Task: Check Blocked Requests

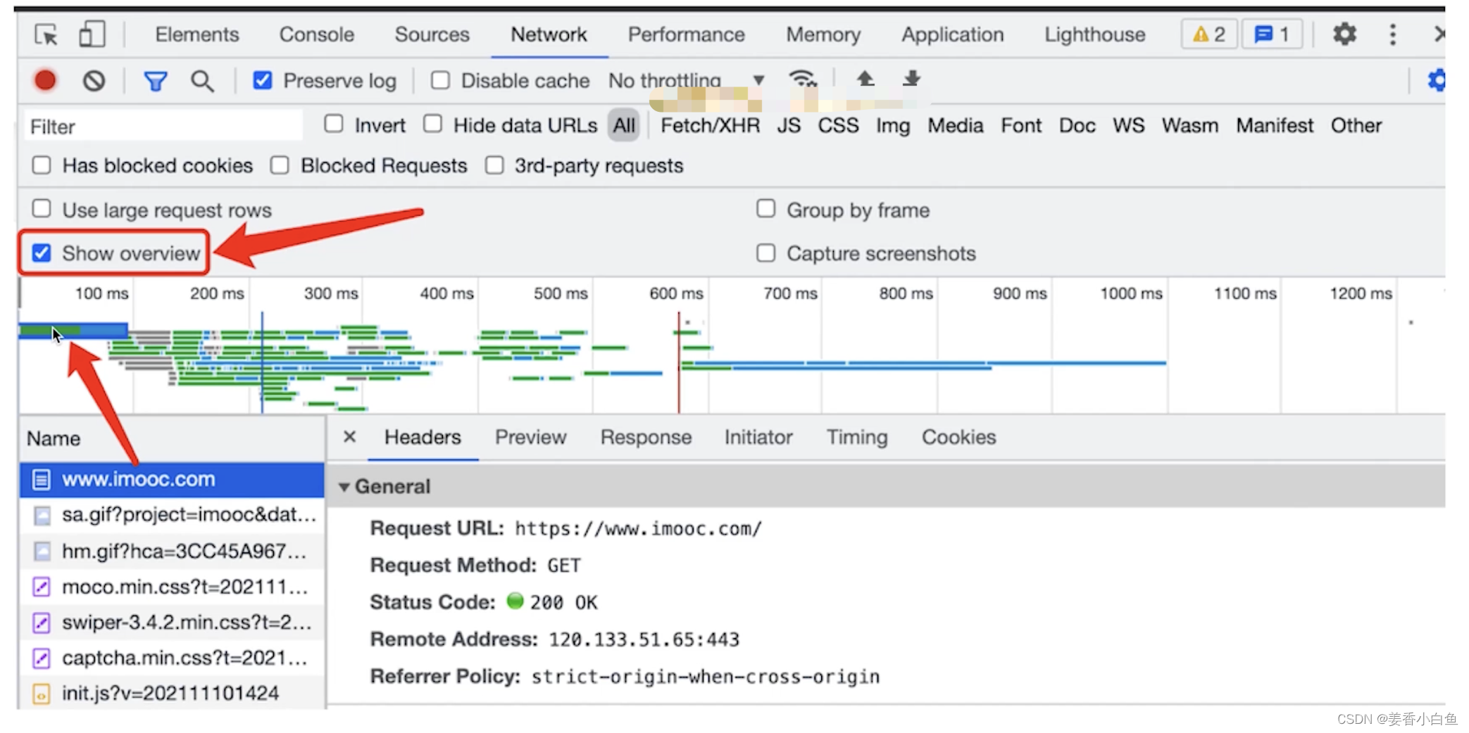Action: click(x=280, y=165)
